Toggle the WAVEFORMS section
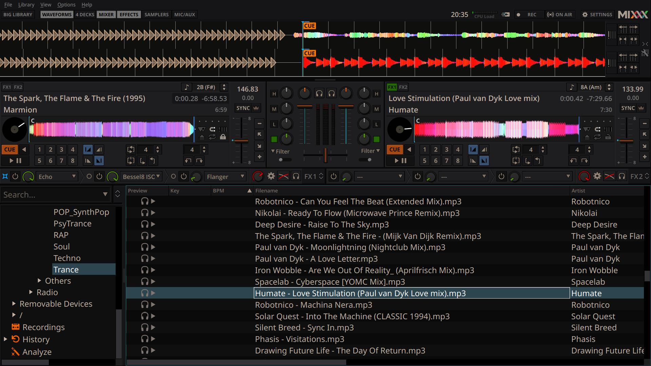Image resolution: width=651 pixels, height=366 pixels. click(x=57, y=15)
